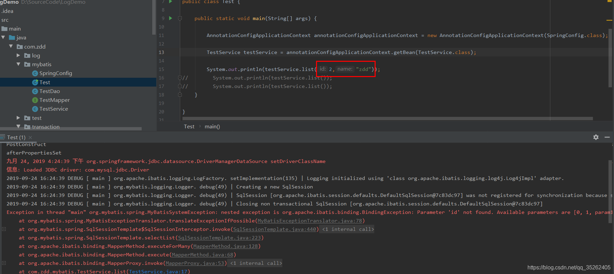Click the editor horizontal scrollbar
The height and width of the screenshot is (274, 614).
tap(388, 118)
